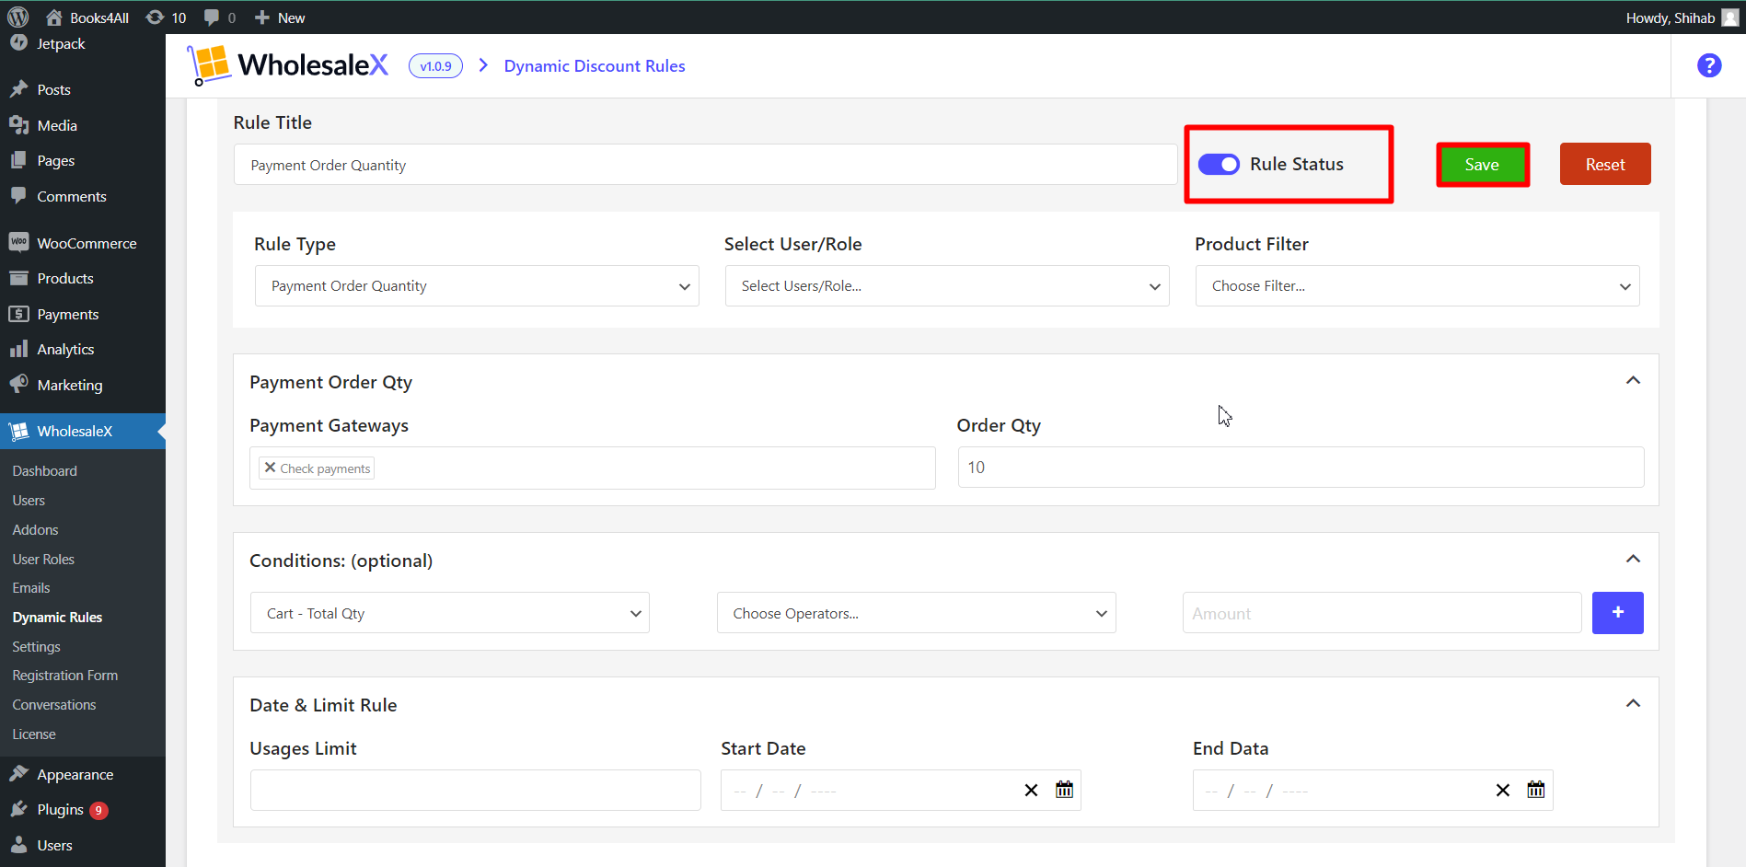
Task: Click the Payment Gateways selection field
Action: pyautogui.click(x=593, y=468)
